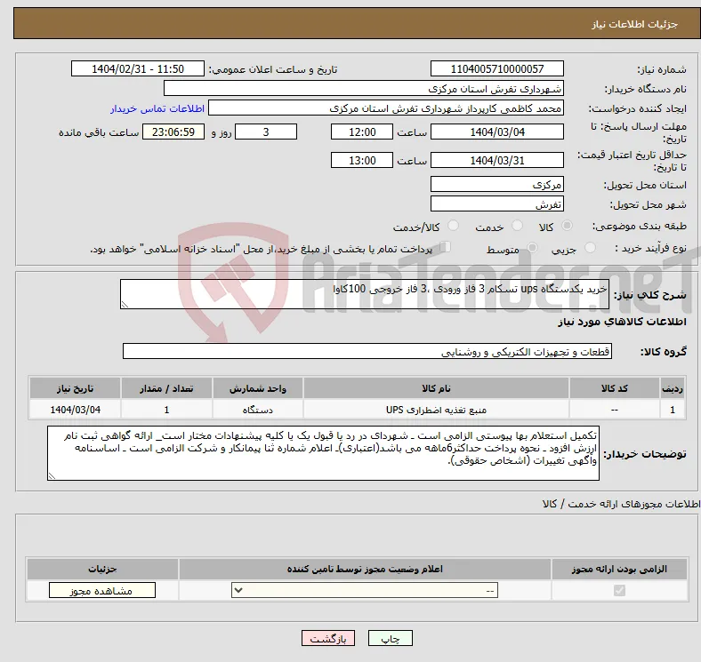
Task: Select the کالا/خدمت radio button
Action: [x=454, y=226]
